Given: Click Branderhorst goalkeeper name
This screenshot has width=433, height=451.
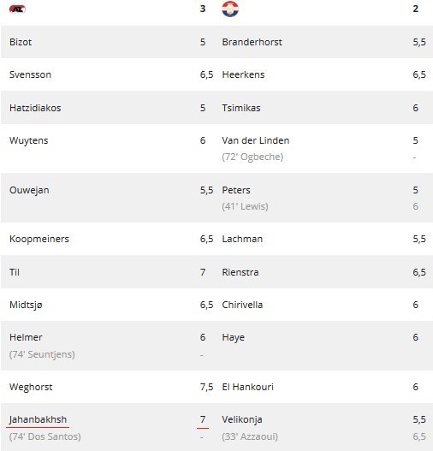Looking at the screenshot, I should pyautogui.click(x=252, y=42).
